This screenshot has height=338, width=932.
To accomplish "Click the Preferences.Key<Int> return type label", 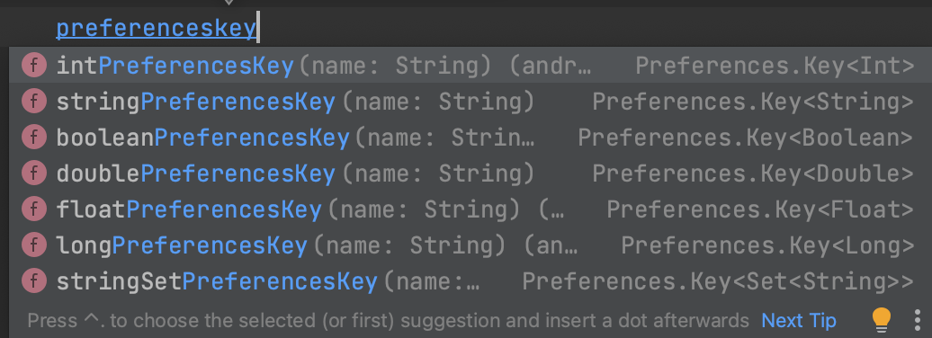I will (775, 66).
